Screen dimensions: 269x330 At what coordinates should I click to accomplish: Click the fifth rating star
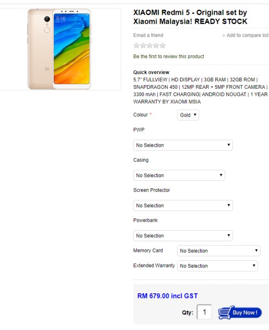tap(162, 46)
